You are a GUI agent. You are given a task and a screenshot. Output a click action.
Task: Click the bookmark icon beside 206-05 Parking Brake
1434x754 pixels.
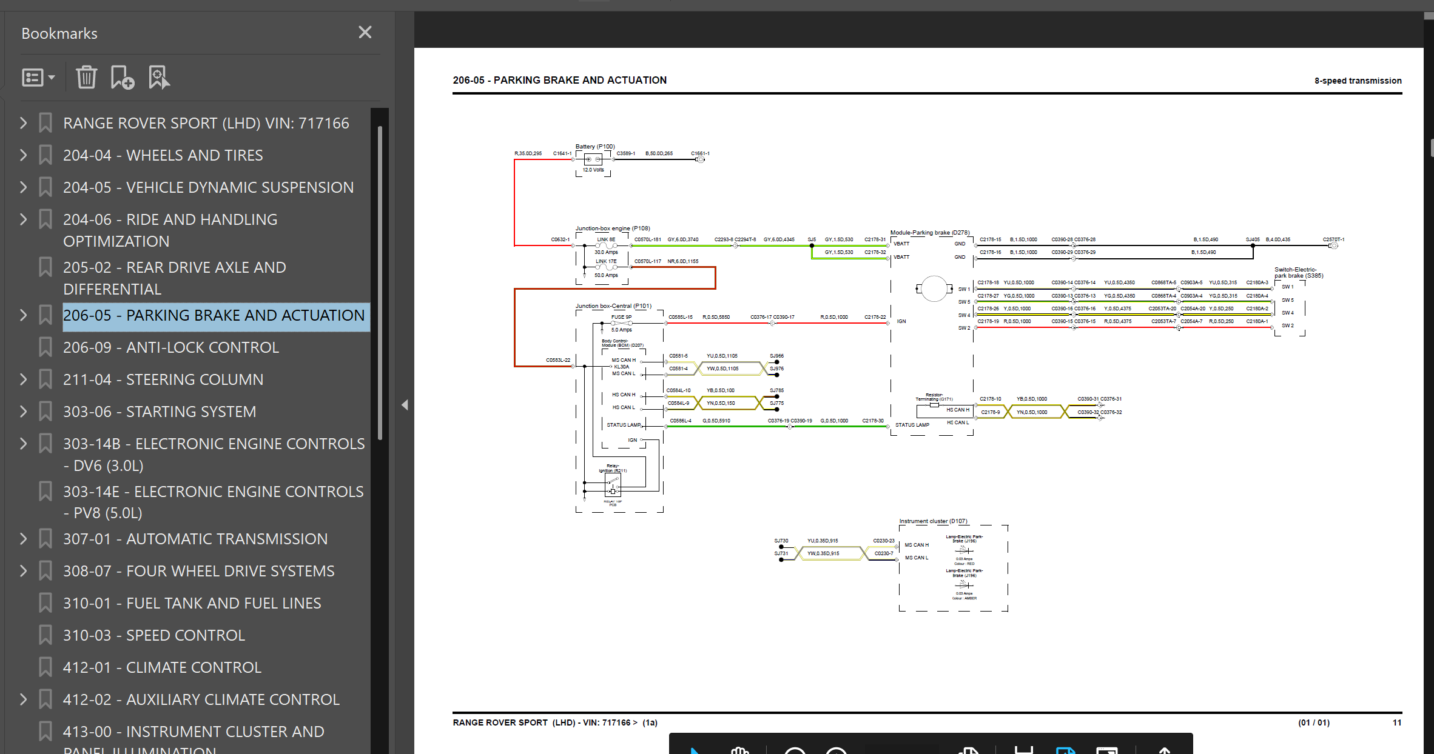(x=45, y=315)
